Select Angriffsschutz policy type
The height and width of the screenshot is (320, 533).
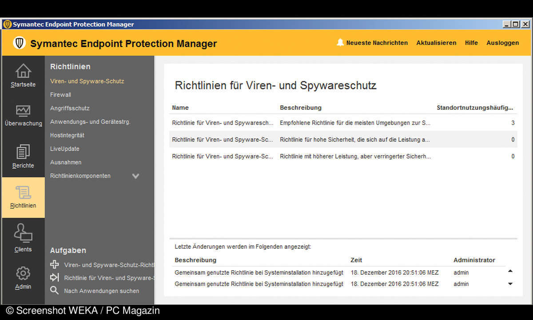coord(70,108)
